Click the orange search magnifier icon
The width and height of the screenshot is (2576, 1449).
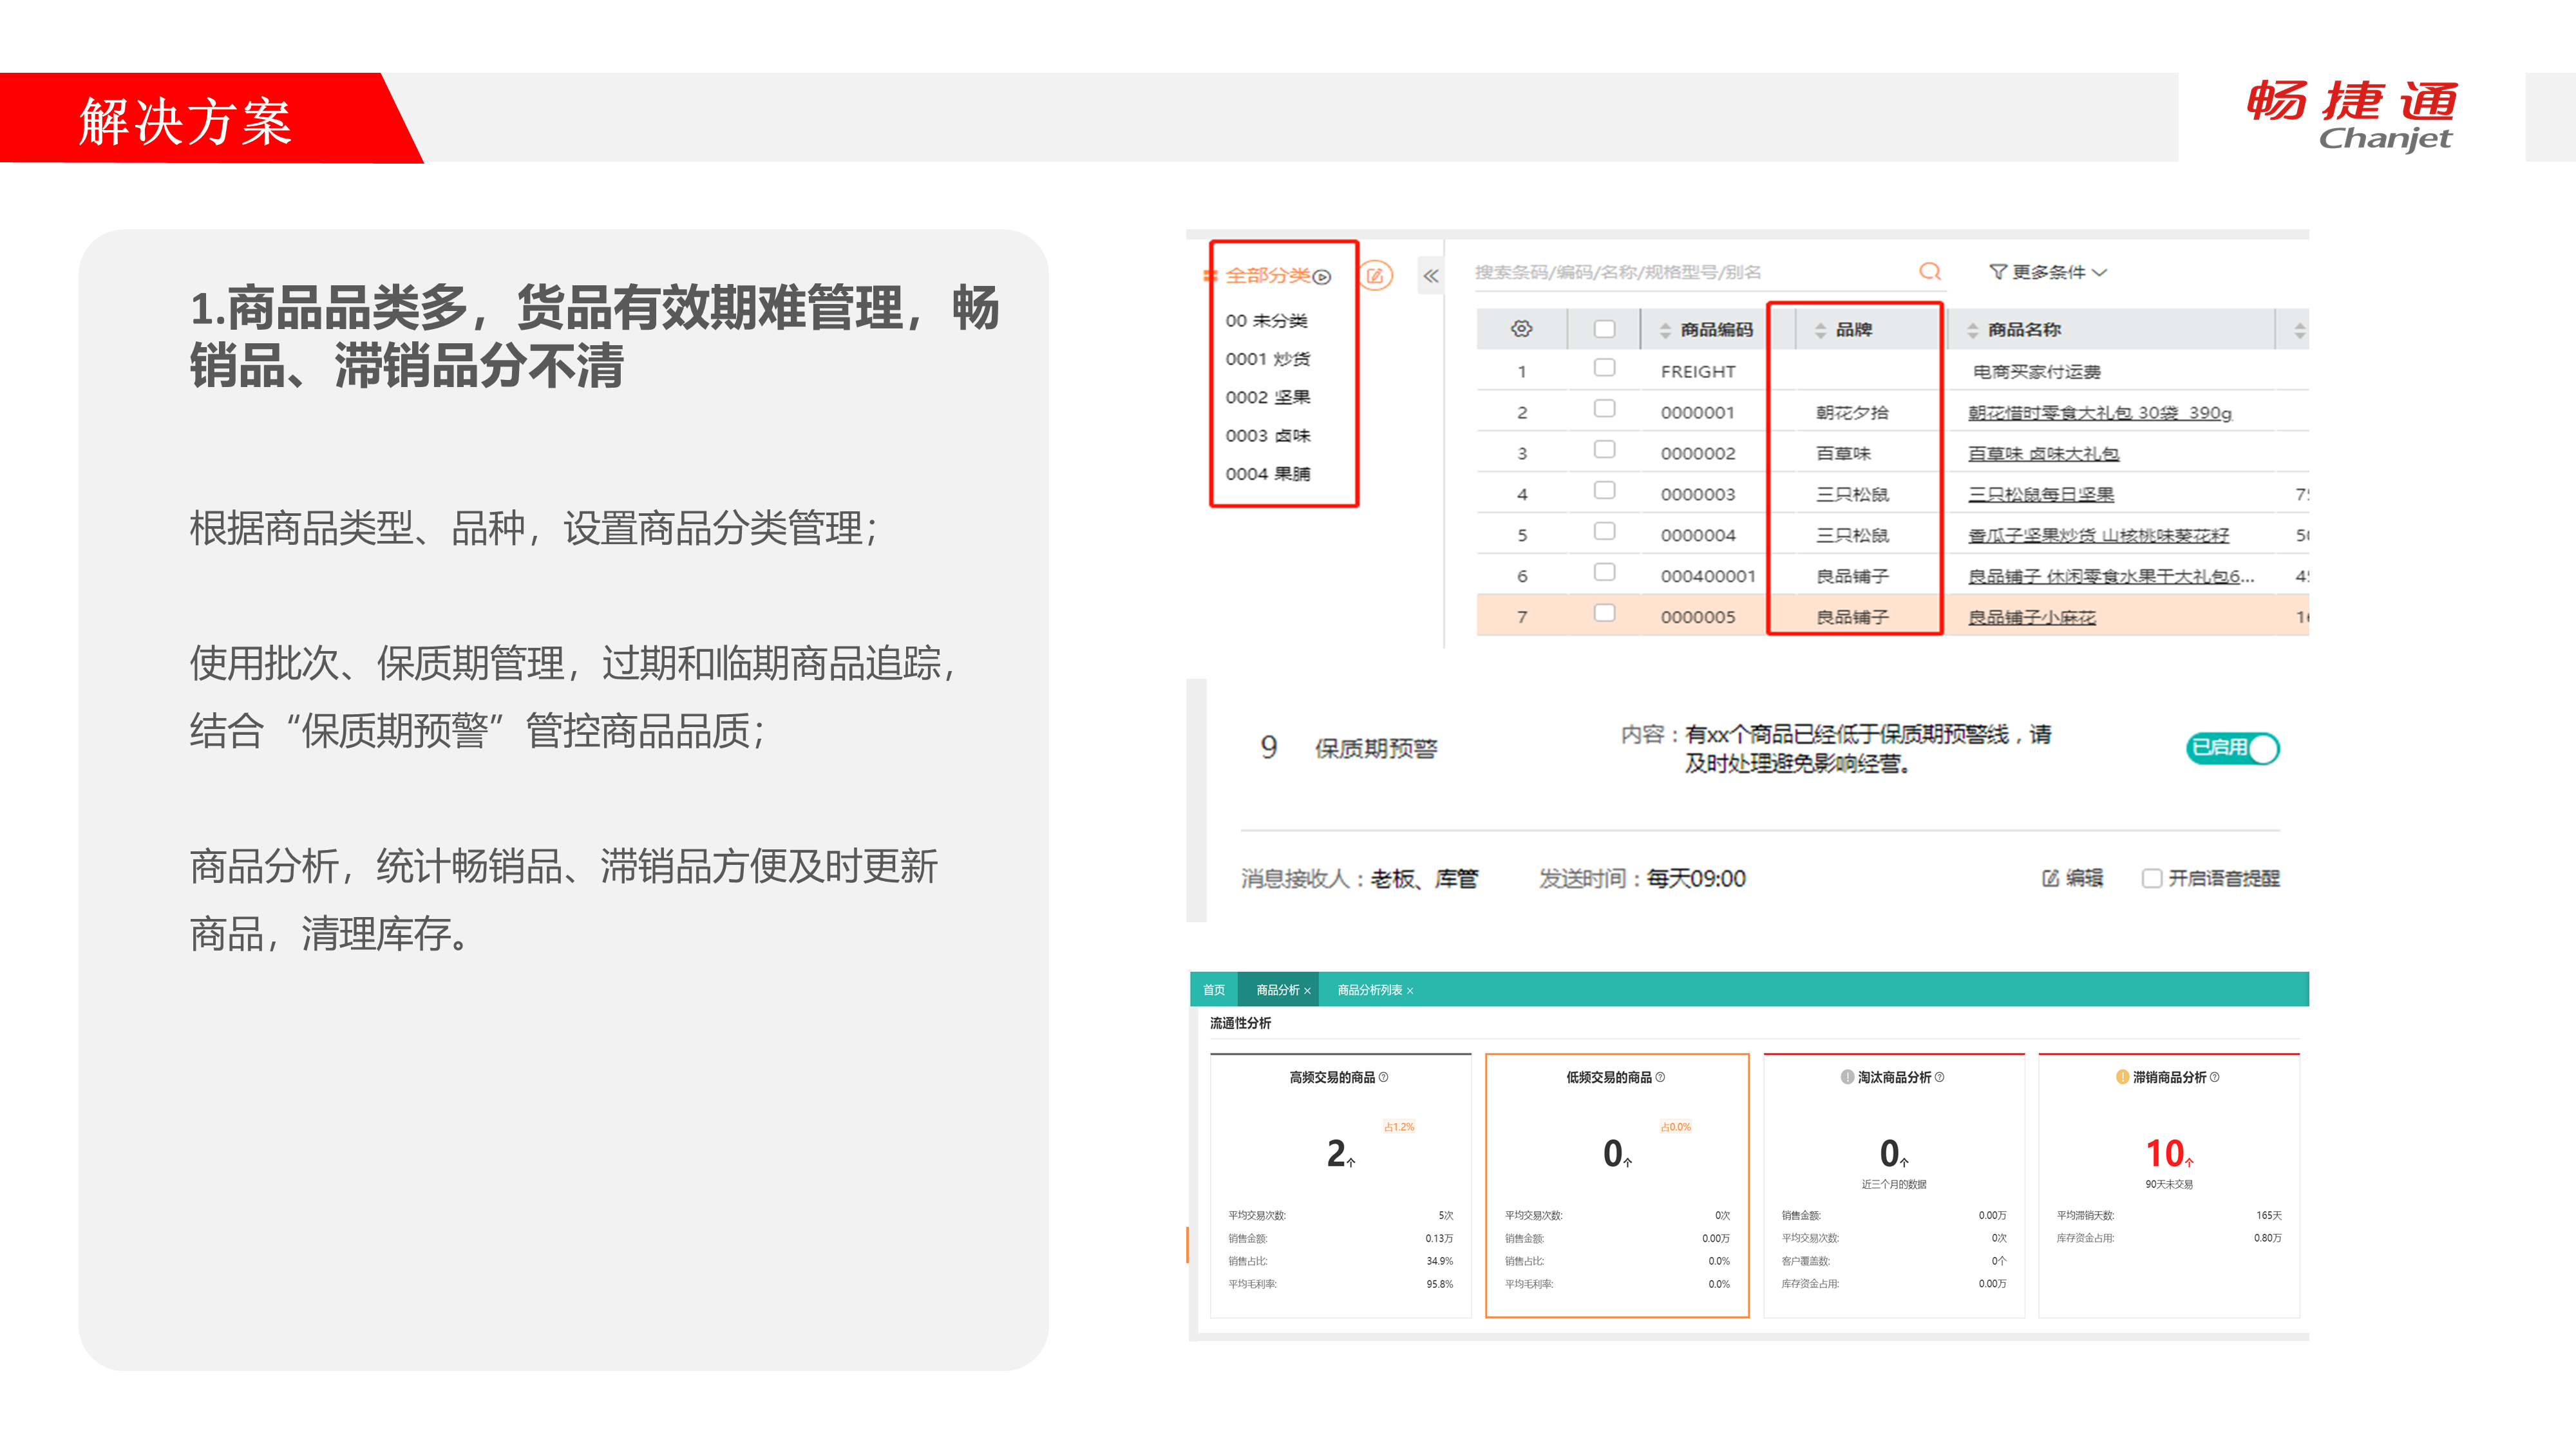point(1929,272)
